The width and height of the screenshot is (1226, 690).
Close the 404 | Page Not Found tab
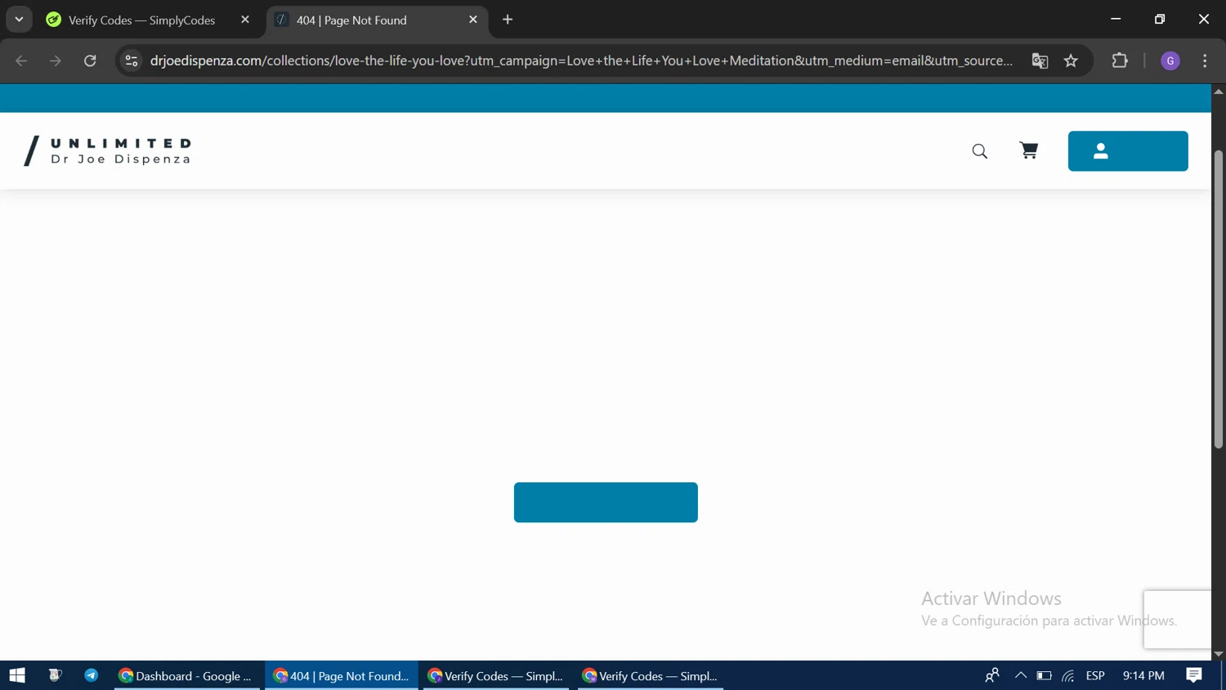(473, 20)
